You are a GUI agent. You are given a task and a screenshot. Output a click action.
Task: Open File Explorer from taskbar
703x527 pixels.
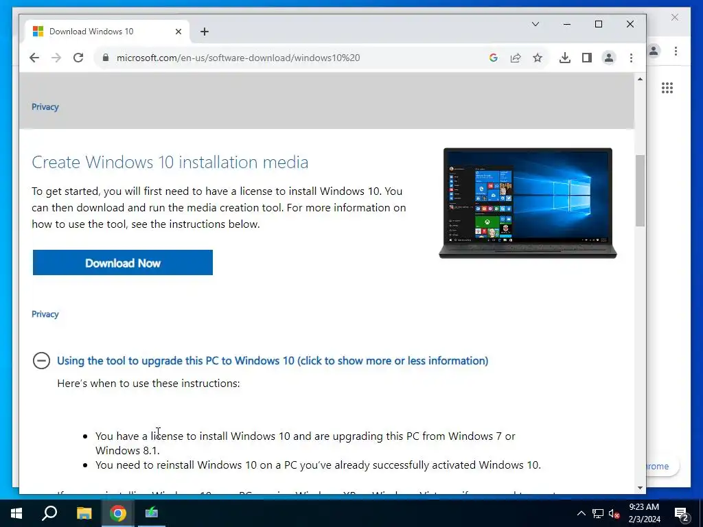pyautogui.click(x=84, y=513)
